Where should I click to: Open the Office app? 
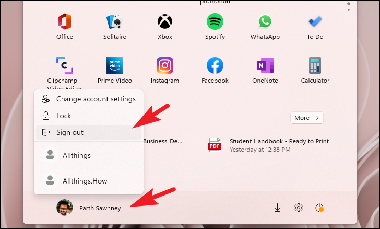(x=65, y=26)
